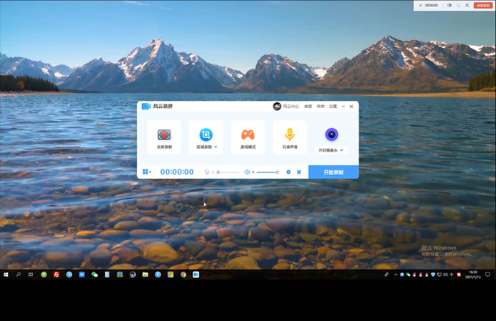Expand the open-camera dropdown (开启摄像头)
The image size is (496, 321).
pos(331,150)
